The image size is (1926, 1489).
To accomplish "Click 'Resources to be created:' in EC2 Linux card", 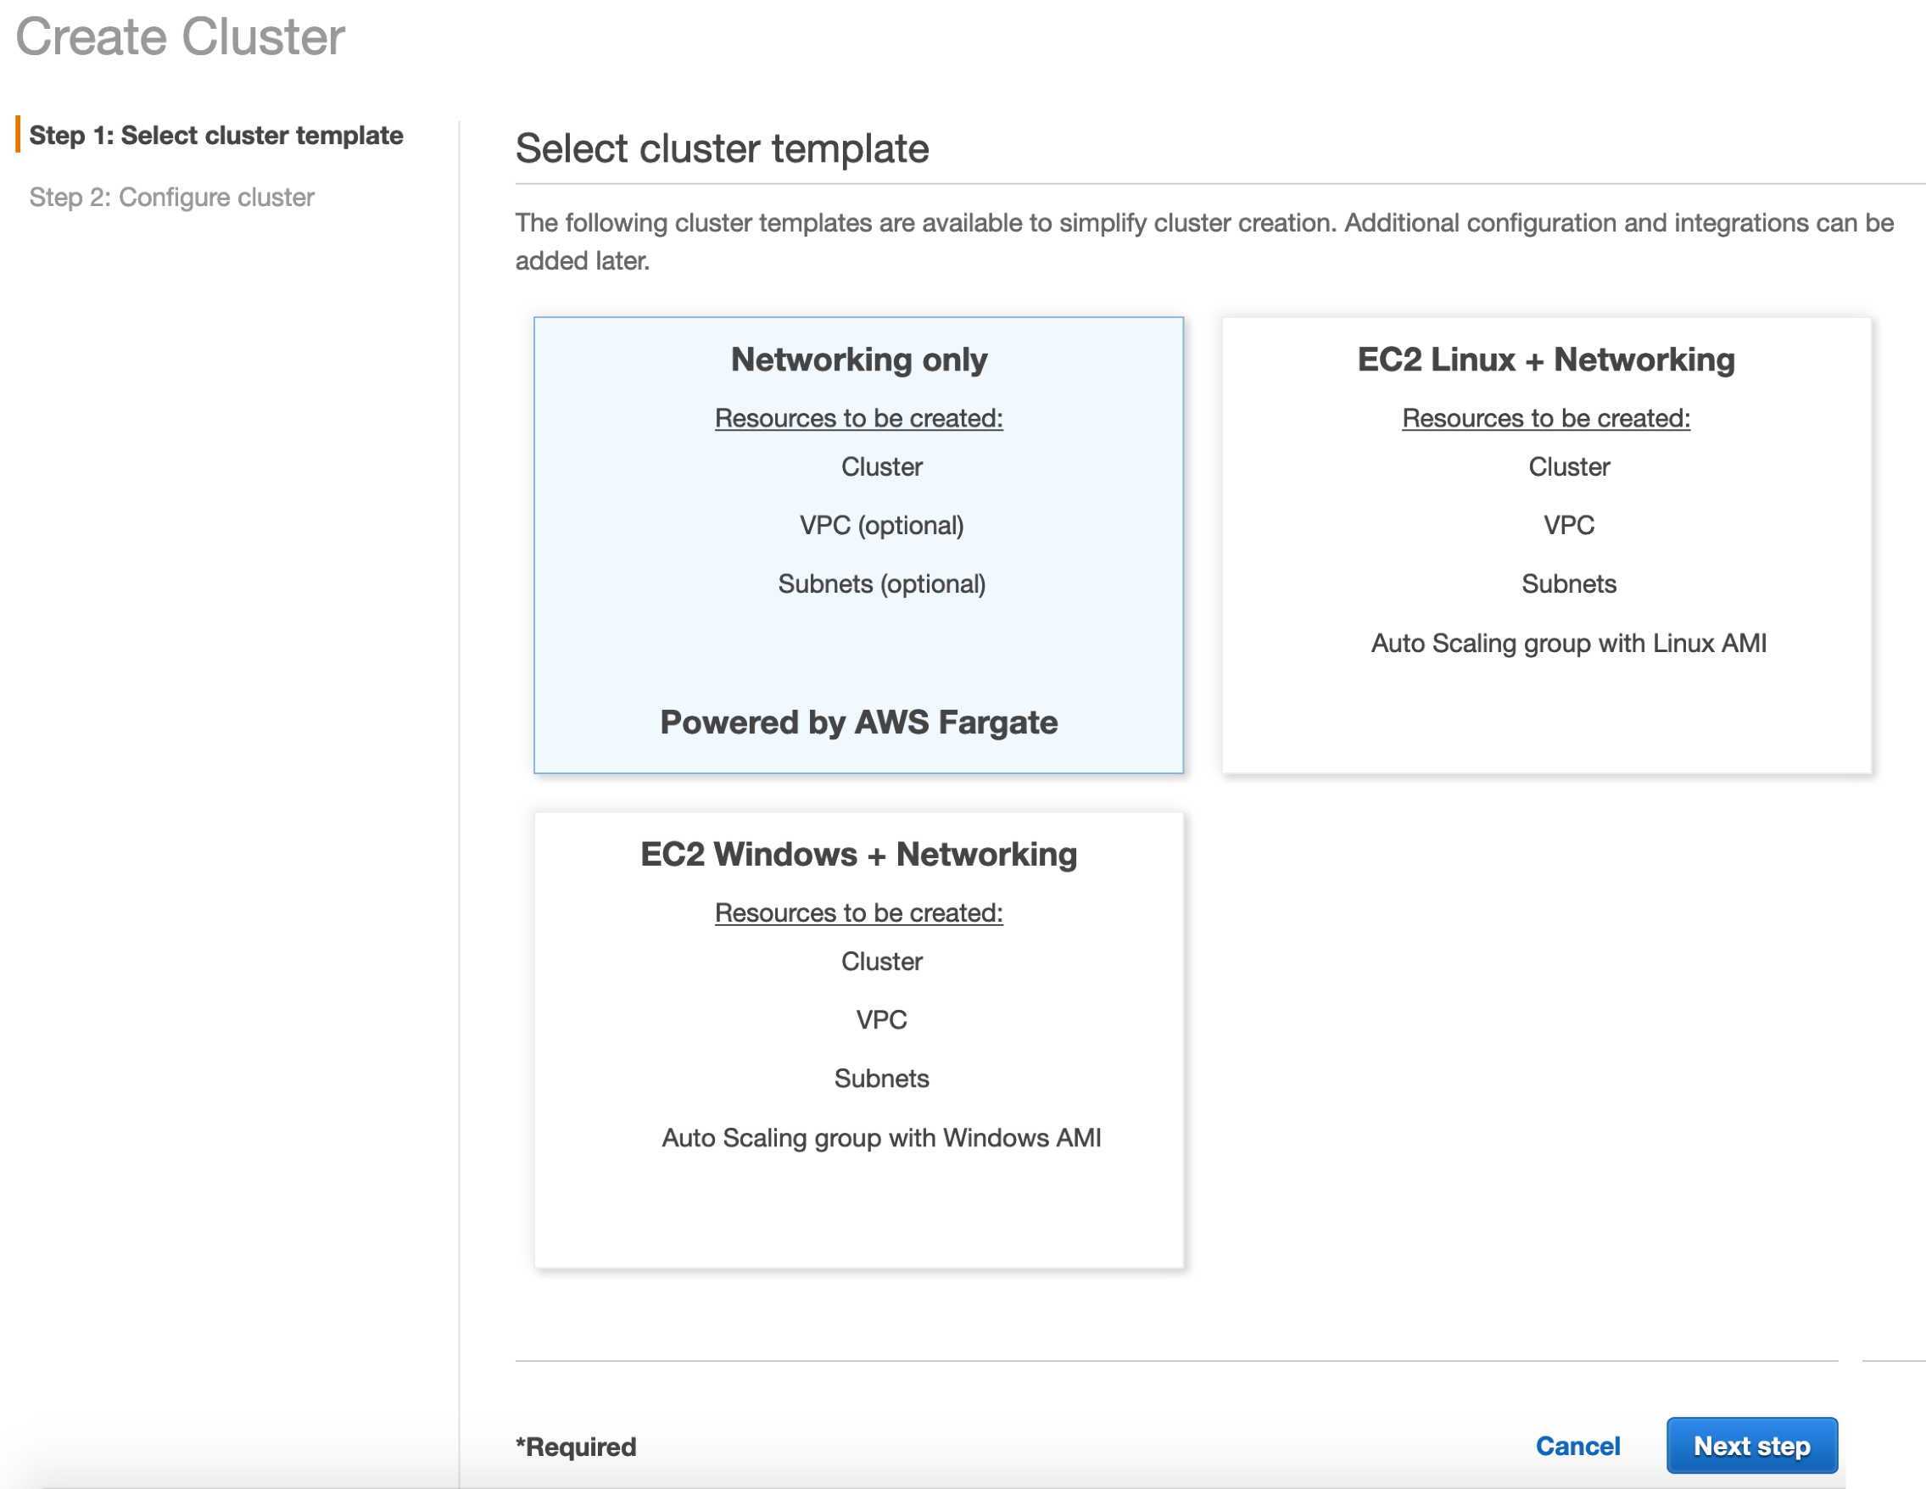I will pyautogui.click(x=1546, y=418).
